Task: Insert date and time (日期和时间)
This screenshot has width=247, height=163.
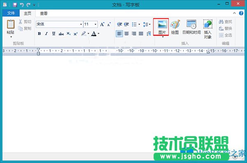Action: coord(191,27)
